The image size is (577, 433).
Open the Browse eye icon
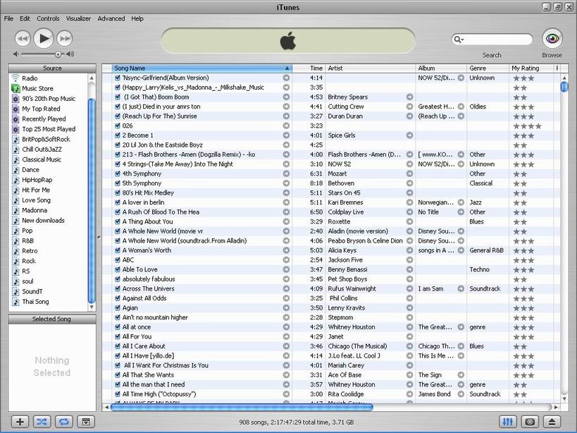point(552,38)
